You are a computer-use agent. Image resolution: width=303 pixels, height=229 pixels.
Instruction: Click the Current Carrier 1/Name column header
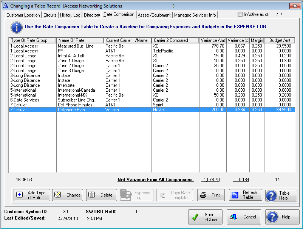[x=128, y=40]
